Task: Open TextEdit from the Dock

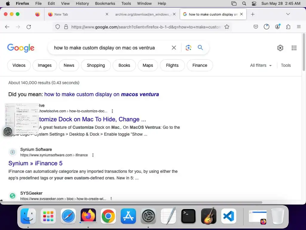Action: (x=168, y=216)
